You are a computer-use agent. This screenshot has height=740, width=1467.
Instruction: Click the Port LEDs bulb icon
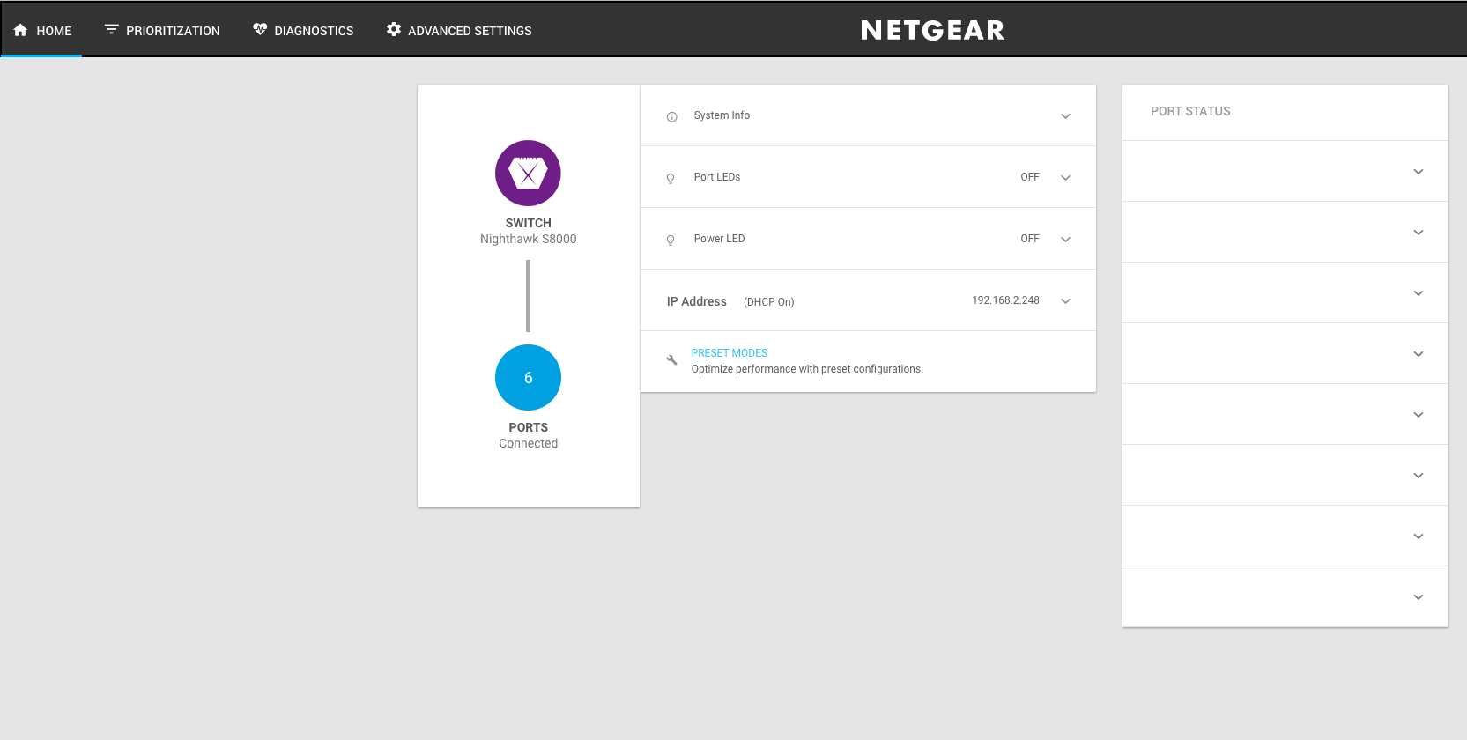pyautogui.click(x=671, y=178)
